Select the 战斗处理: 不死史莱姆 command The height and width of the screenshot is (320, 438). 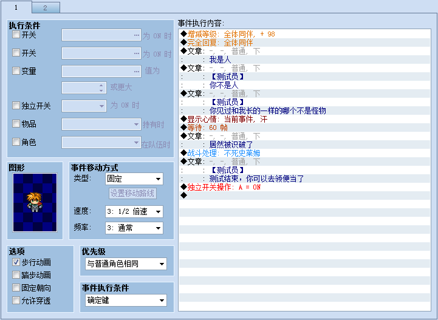tap(304, 153)
